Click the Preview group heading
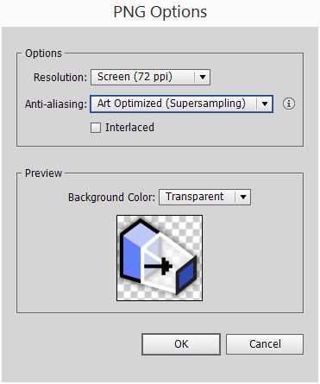Image resolution: width=320 pixels, height=384 pixels. pyautogui.click(x=43, y=173)
